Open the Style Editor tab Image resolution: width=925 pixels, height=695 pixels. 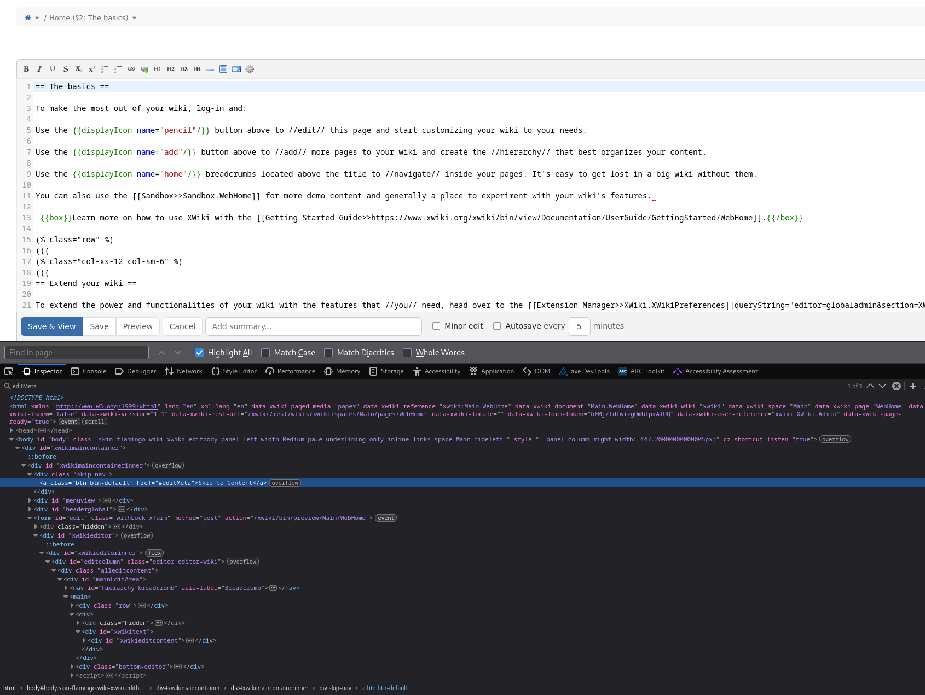(x=234, y=371)
